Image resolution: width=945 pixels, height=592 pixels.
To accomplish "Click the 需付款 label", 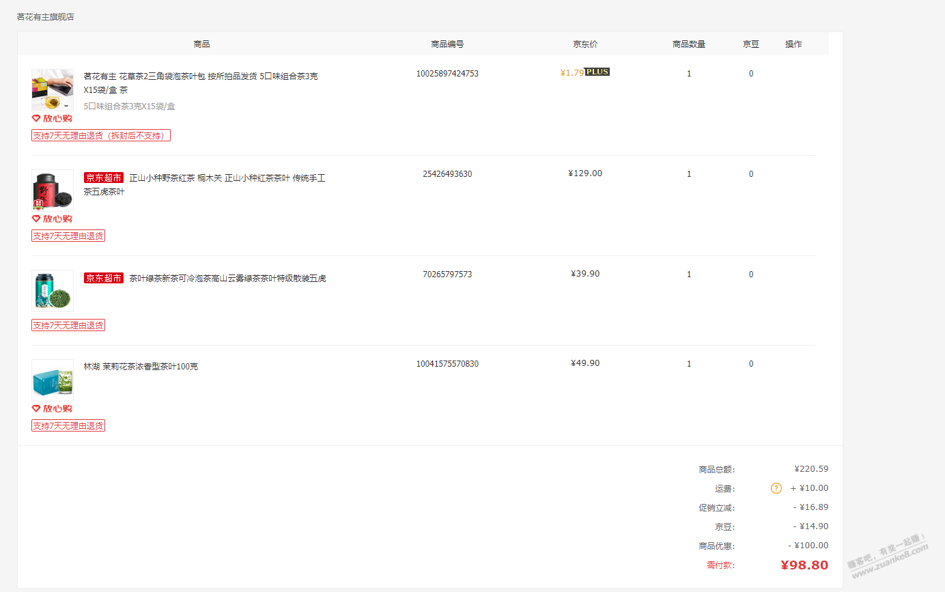I will coord(720,565).
